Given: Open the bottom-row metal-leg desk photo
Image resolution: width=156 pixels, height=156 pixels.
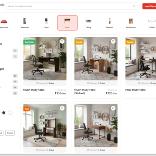Looking at the screenshot, I should tap(96, 125).
